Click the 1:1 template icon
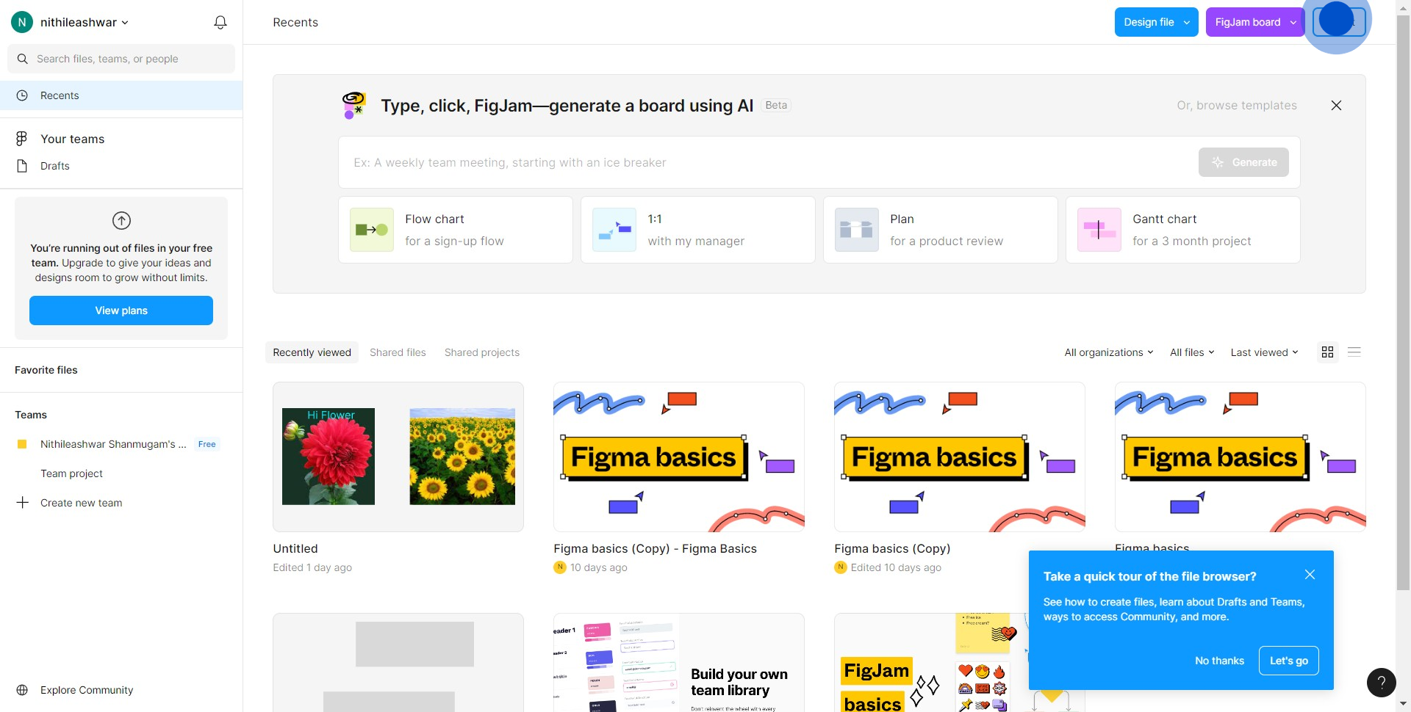 click(x=614, y=230)
